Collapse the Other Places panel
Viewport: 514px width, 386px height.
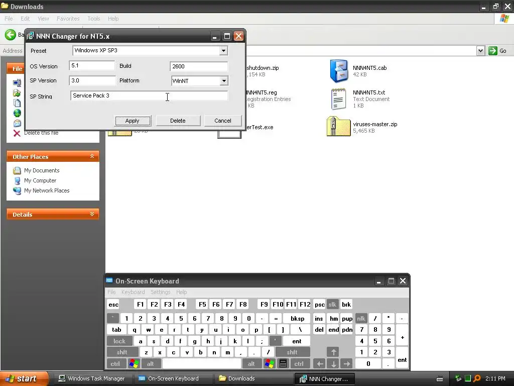coord(92,156)
